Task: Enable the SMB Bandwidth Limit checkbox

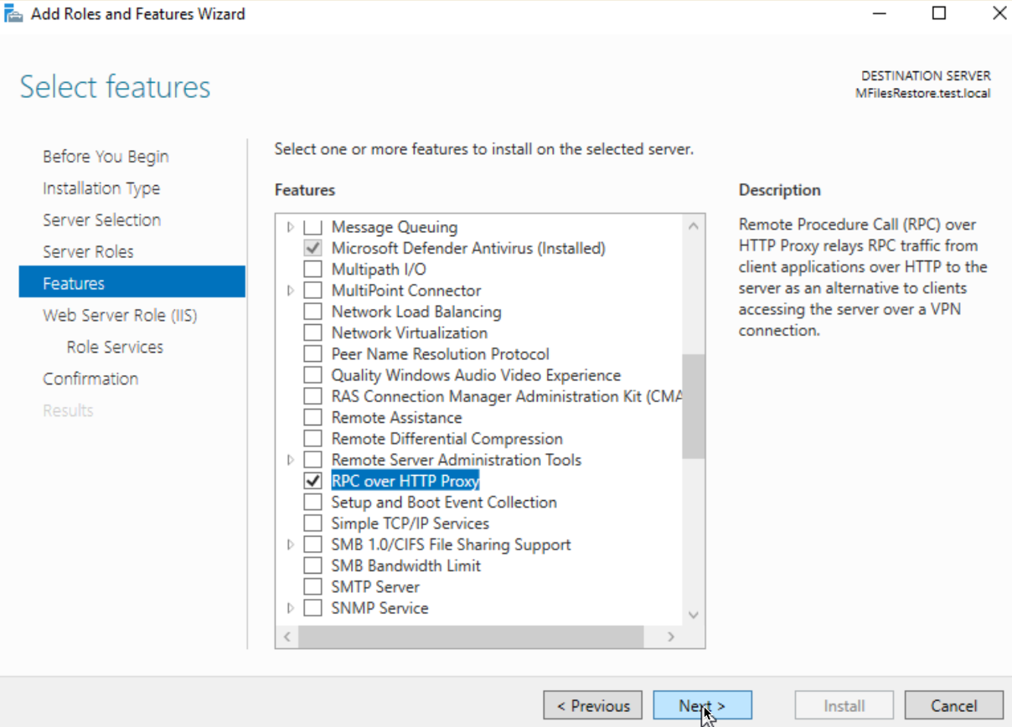Action: [x=312, y=565]
